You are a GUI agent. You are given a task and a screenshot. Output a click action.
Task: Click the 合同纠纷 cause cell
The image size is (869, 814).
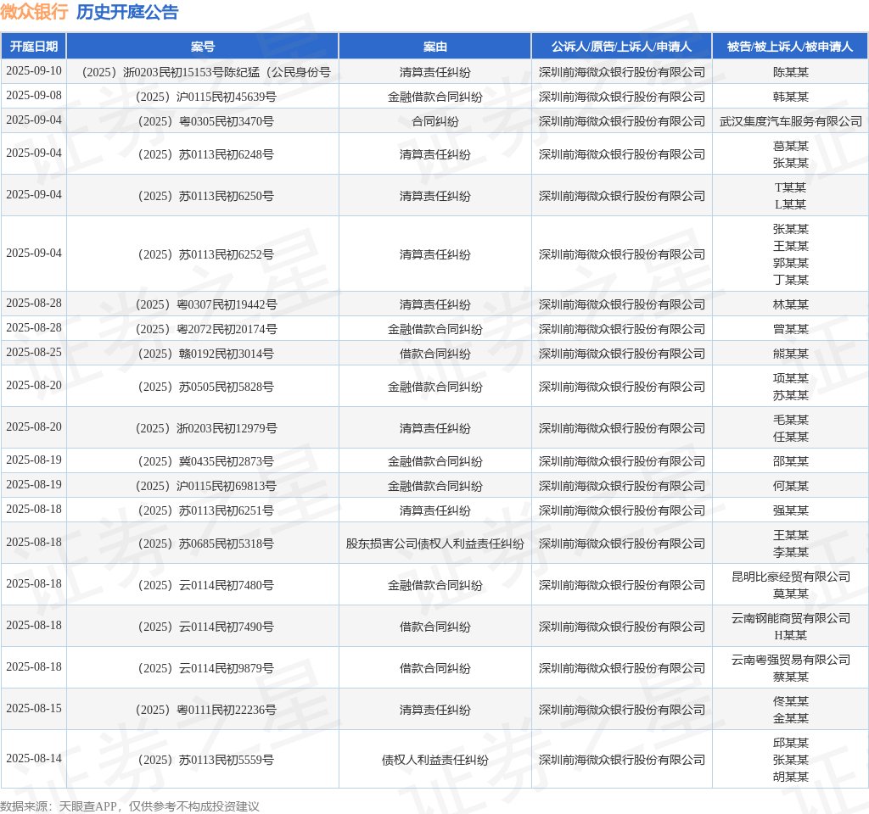pyautogui.click(x=435, y=121)
